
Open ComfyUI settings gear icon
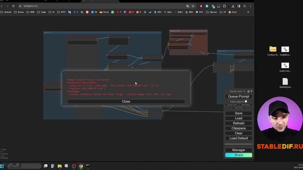point(248,91)
